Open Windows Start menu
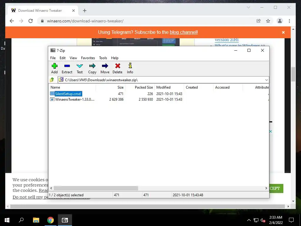The height and width of the screenshot is (226, 301). [7, 220]
